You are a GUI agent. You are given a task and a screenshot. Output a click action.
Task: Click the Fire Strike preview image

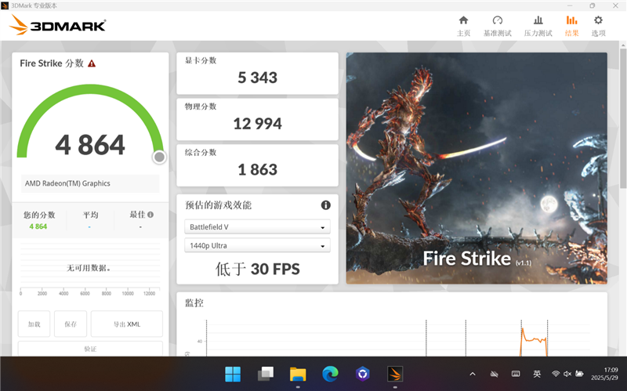pos(477,168)
